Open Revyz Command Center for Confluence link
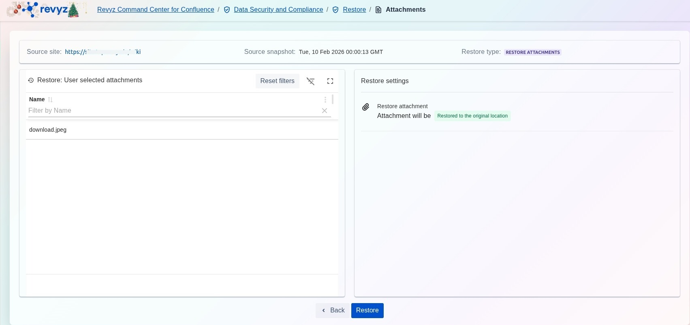This screenshot has width=690, height=325. click(x=156, y=10)
